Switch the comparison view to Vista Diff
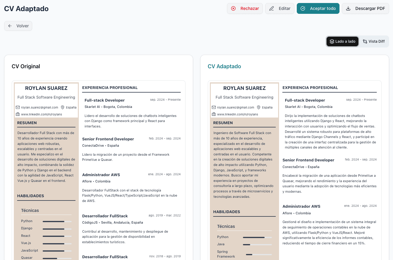Screen dimensions: 393x260 pyautogui.click(x=374, y=41)
